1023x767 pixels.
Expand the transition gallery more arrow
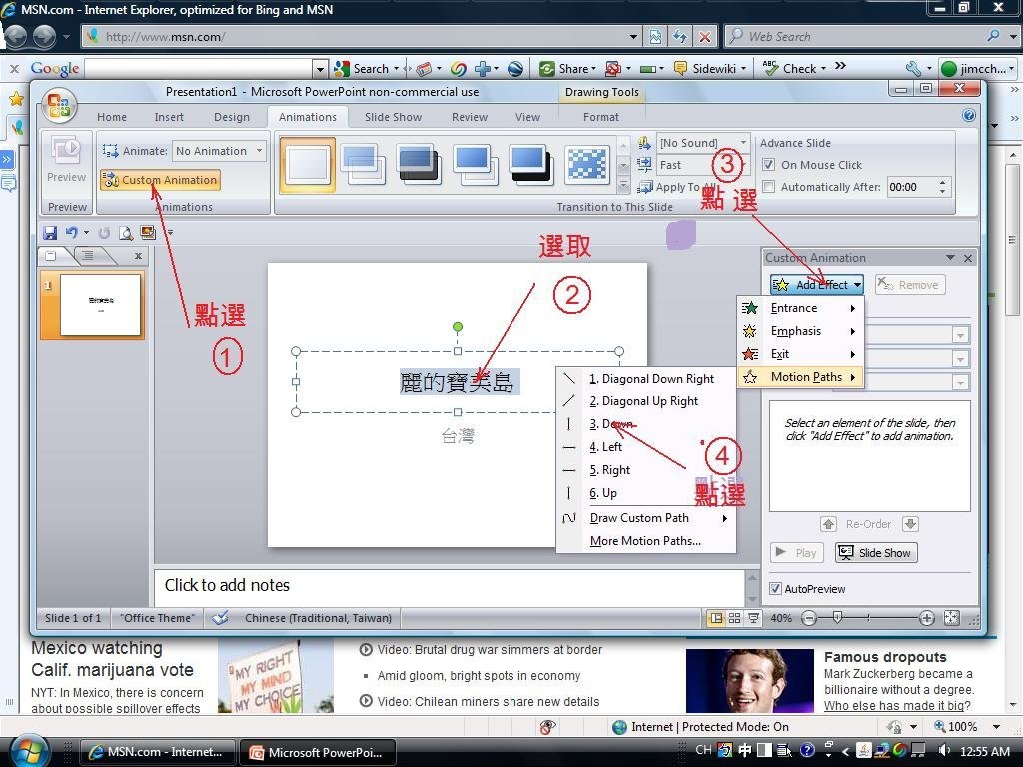tap(623, 187)
